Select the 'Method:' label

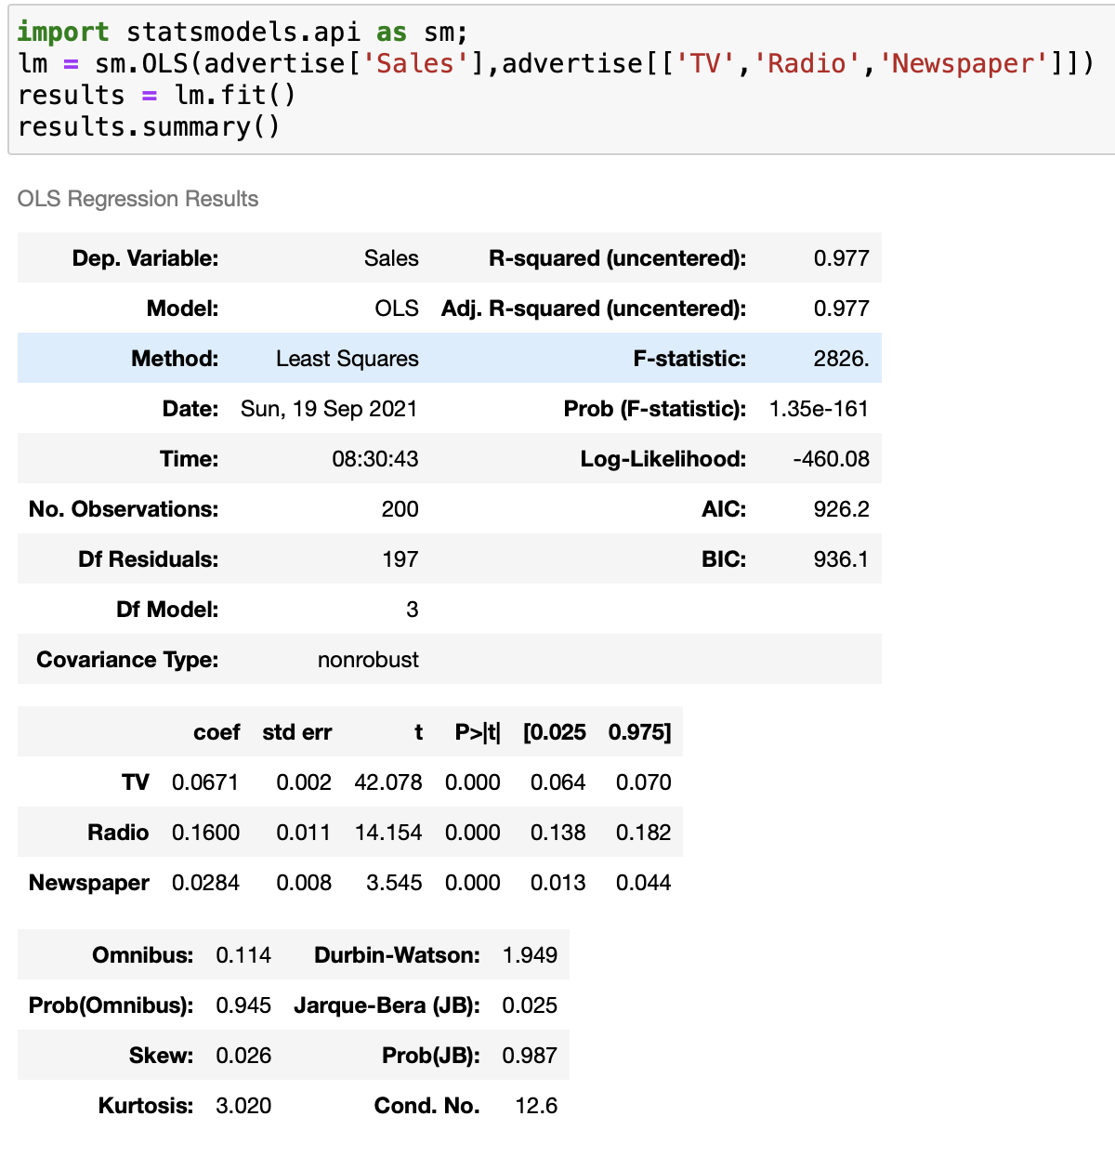click(175, 359)
